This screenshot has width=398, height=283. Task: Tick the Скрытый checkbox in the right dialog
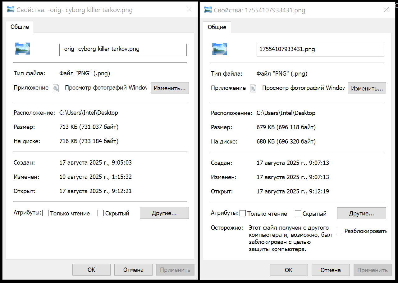coord(298,214)
